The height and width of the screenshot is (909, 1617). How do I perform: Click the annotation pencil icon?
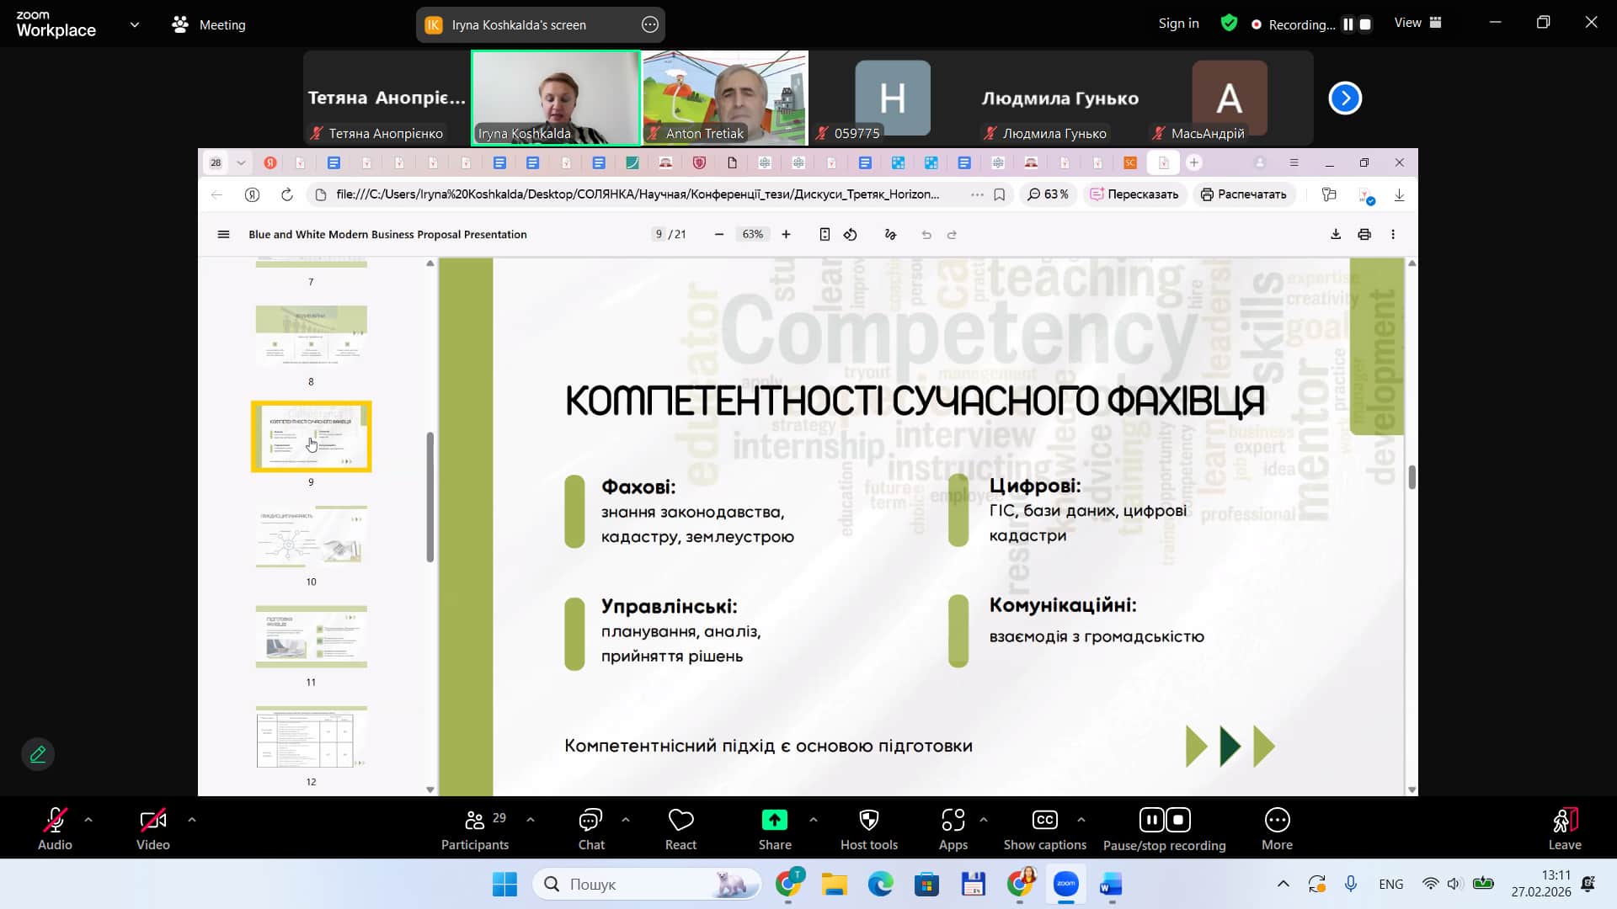pyautogui.click(x=38, y=754)
